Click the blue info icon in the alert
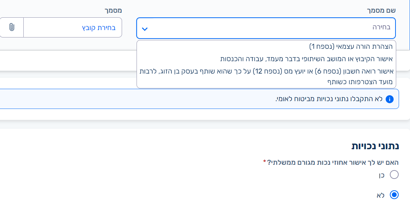Screen dimensions: 410x209 tap(389, 99)
